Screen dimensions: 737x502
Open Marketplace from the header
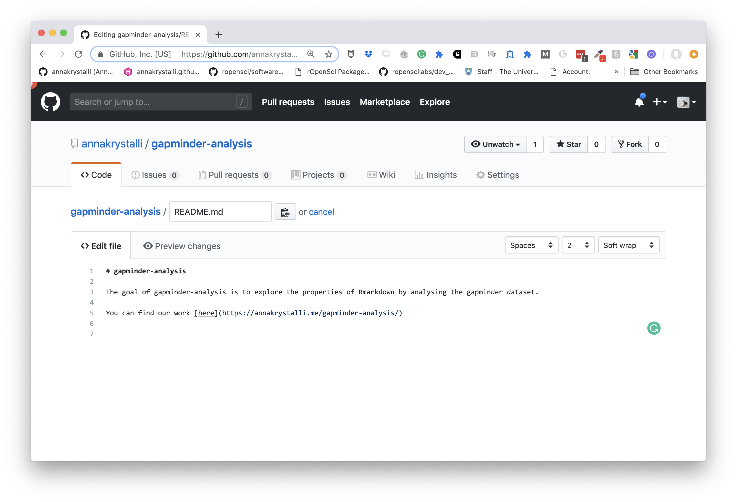tap(385, 102)
